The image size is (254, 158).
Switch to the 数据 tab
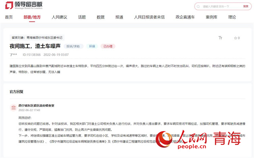[100, 17]
